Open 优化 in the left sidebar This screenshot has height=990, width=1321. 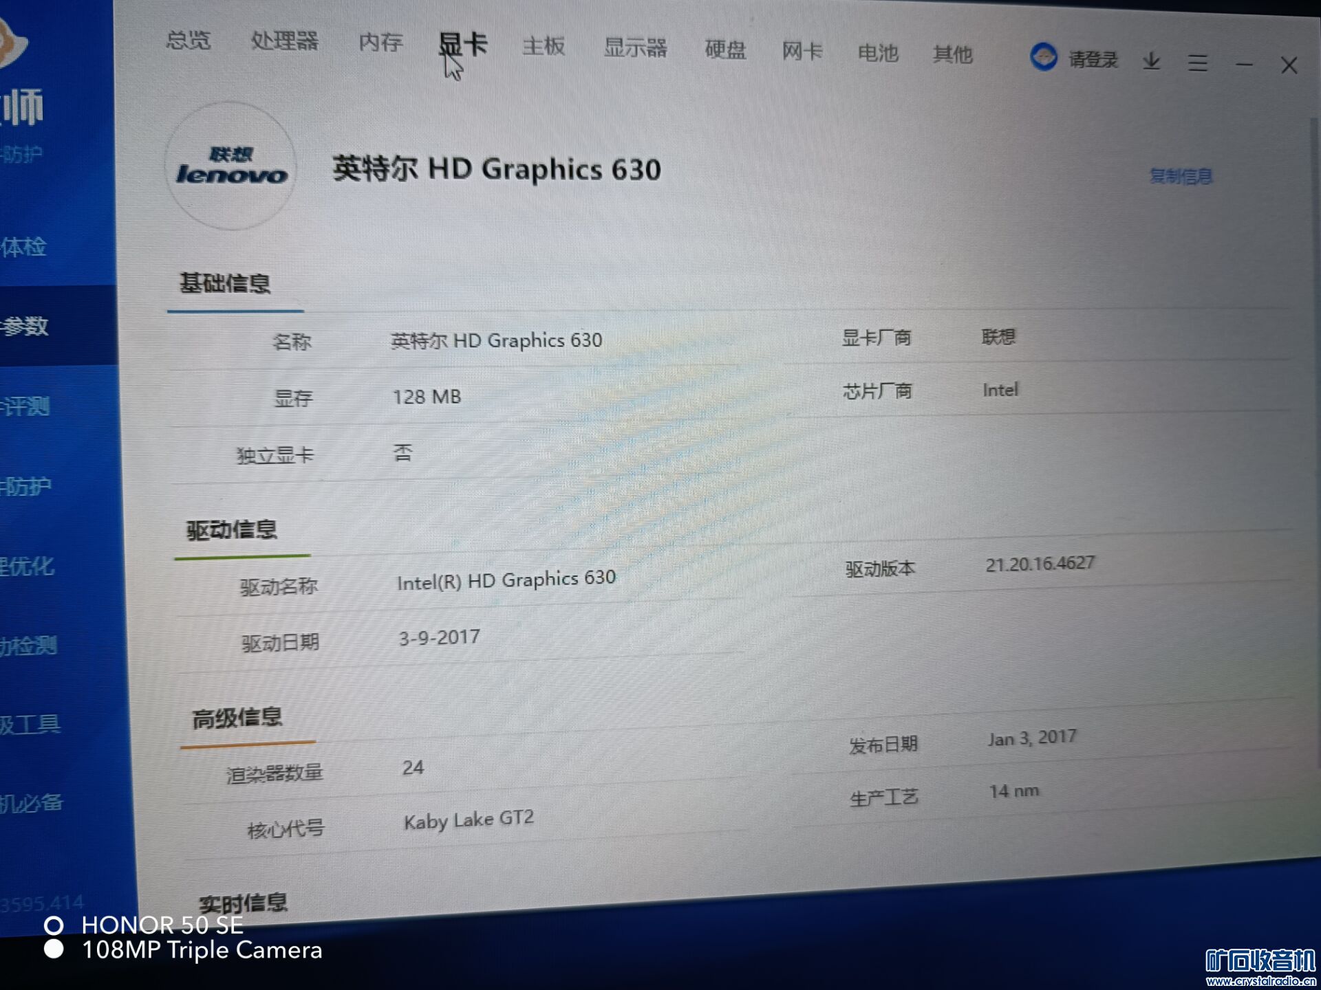tap(28, 566)
